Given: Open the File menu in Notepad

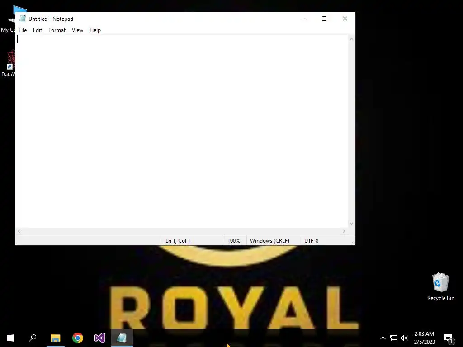Looking at the screenshot, I should click(x=23, y=30).
